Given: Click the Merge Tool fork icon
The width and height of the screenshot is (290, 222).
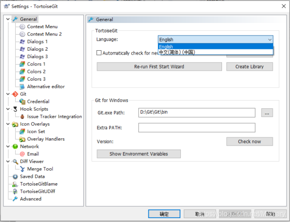Looking at the screenshot, I should (22, 169).
